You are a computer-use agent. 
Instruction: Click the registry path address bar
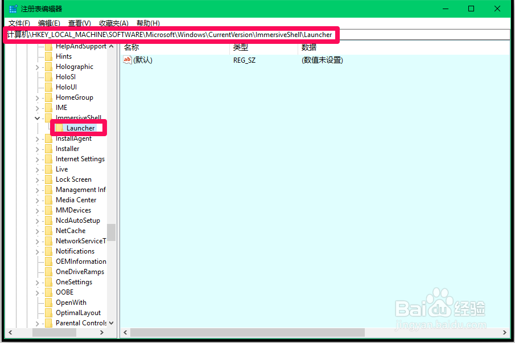tap(258, 35)
